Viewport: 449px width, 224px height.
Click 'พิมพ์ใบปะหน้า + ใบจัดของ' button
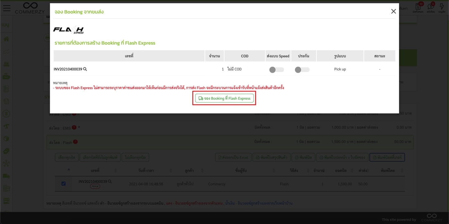pos(342,157)
